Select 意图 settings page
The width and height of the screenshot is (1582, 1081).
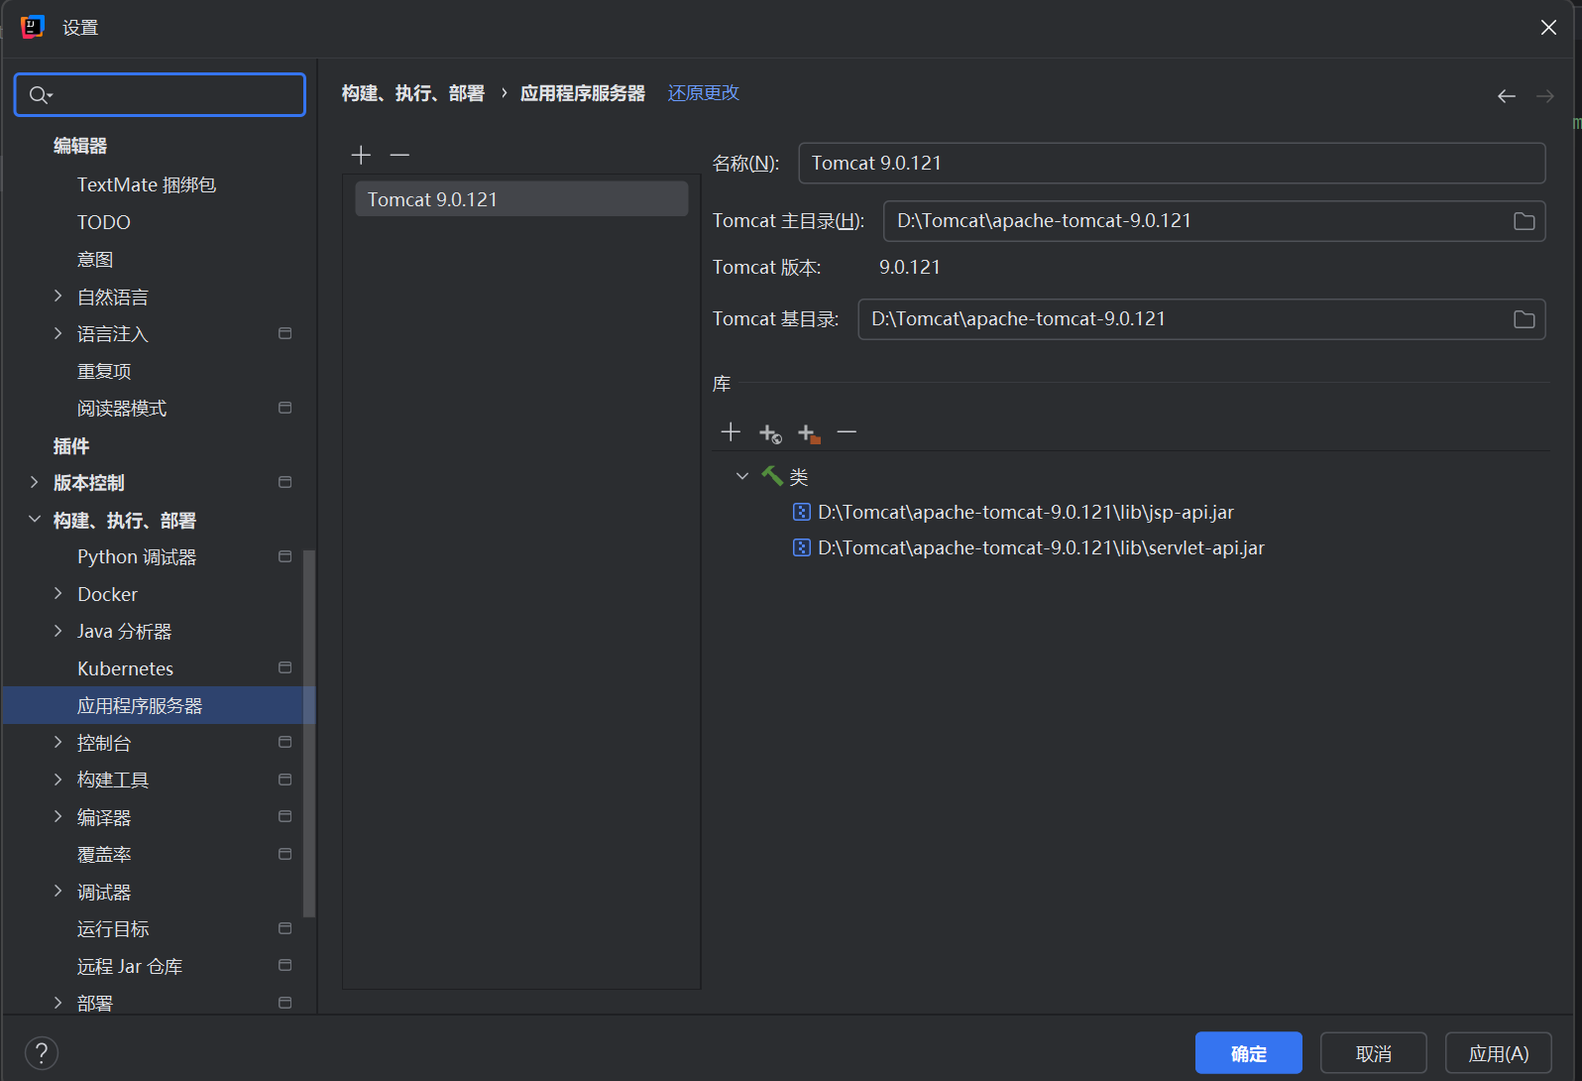[x=95, y=259]
